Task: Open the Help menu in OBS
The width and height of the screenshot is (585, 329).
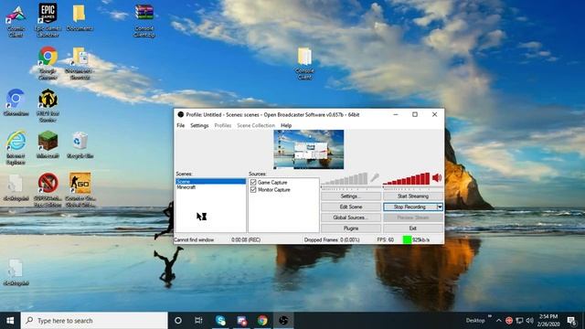Action: 286,125
